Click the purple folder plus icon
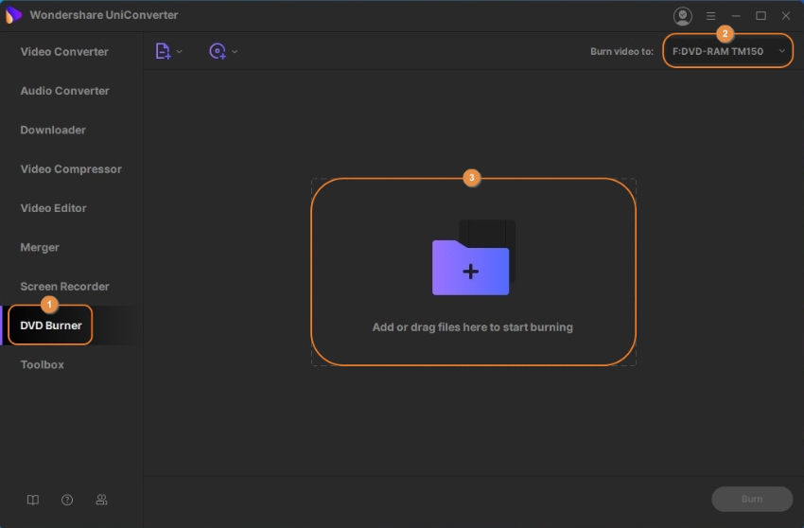 471,268
